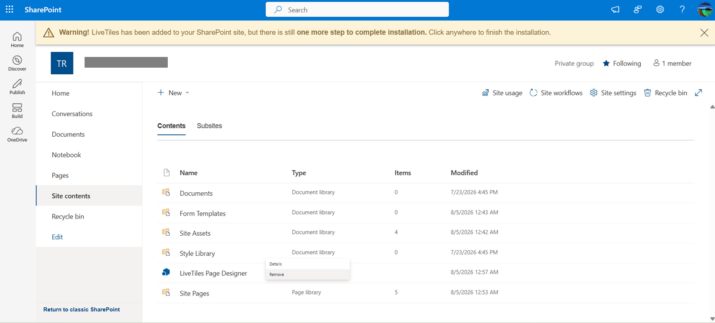
Task: Click Edit in the site navigation
Action: tap(57, 237)
